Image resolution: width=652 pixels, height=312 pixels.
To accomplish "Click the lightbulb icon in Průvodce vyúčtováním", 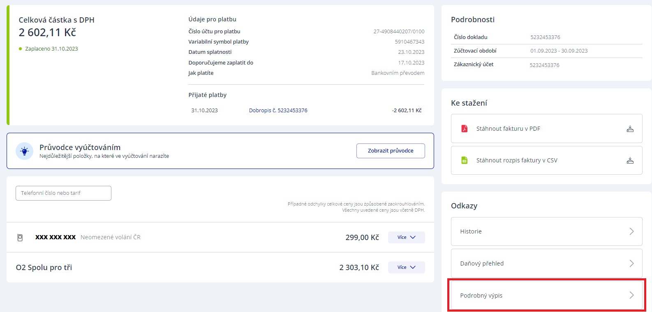I will tap(24, 151).
